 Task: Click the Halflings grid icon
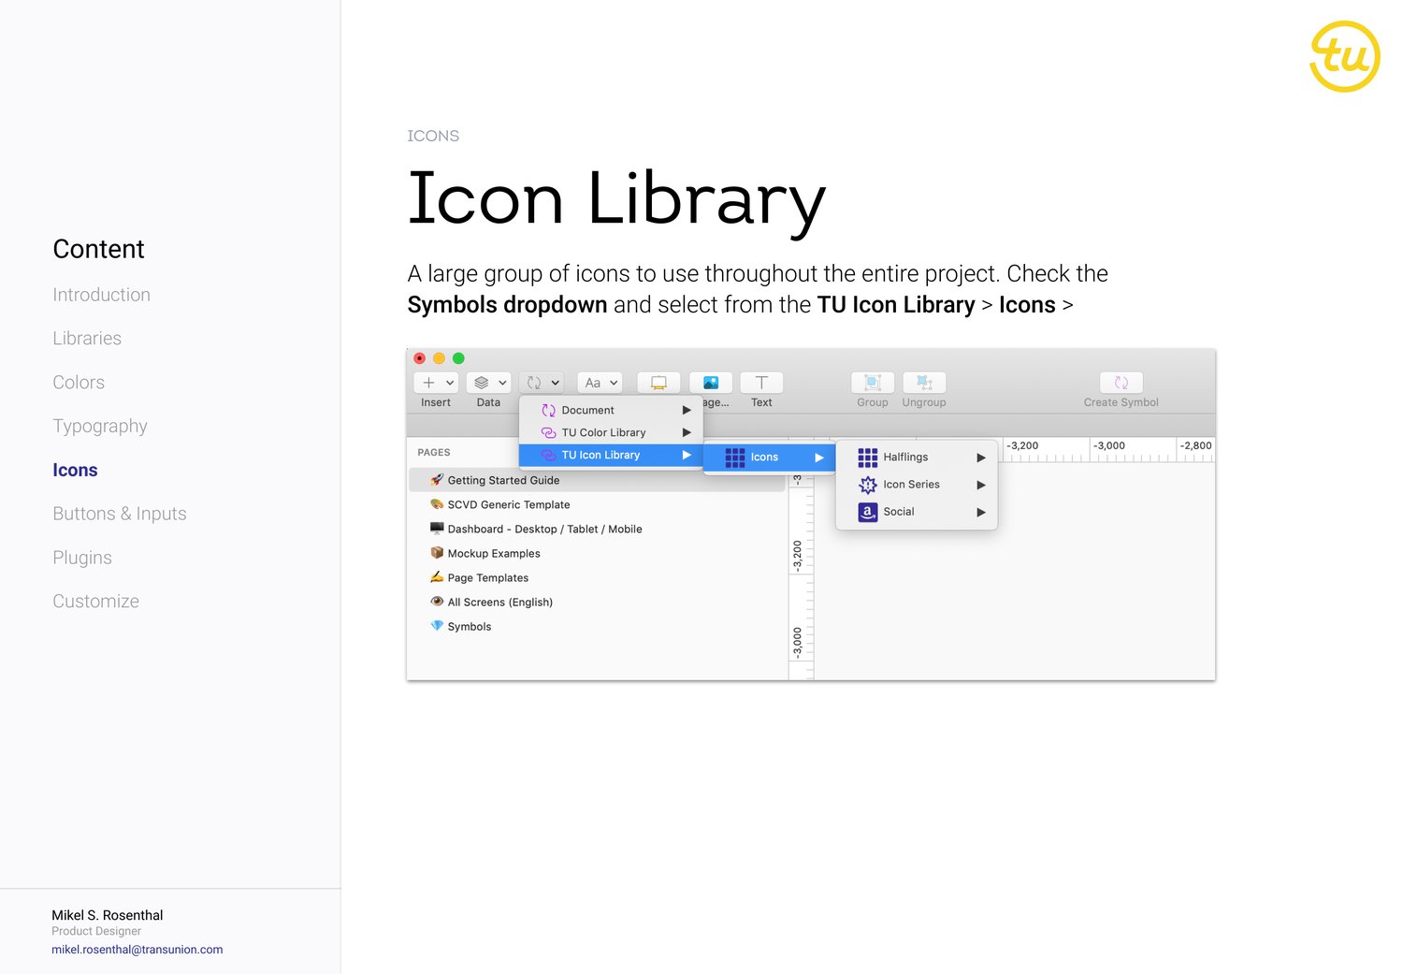[868, 458]
